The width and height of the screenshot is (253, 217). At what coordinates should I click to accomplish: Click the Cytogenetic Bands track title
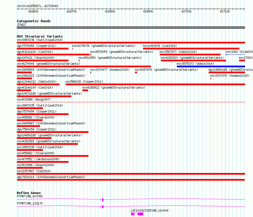pos(34,21)
